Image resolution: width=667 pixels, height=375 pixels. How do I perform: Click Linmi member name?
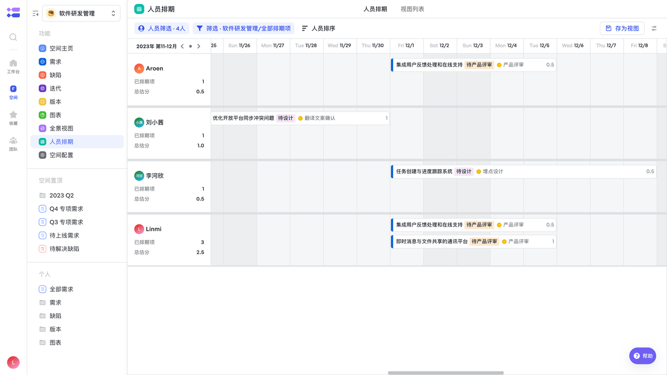coord(154,229)
